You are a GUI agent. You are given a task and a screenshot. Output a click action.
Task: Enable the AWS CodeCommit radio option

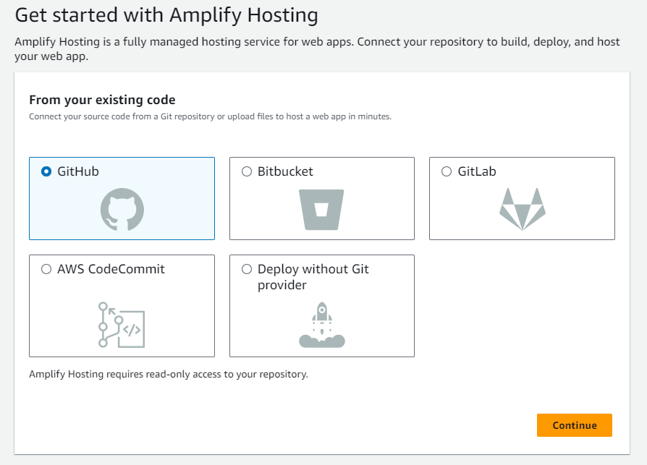(x=47, y=269)
